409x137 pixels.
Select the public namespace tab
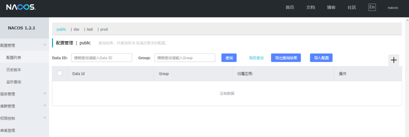[61, 29]
